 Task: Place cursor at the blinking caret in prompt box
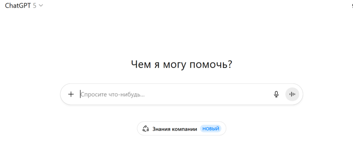tap(80, 94)
